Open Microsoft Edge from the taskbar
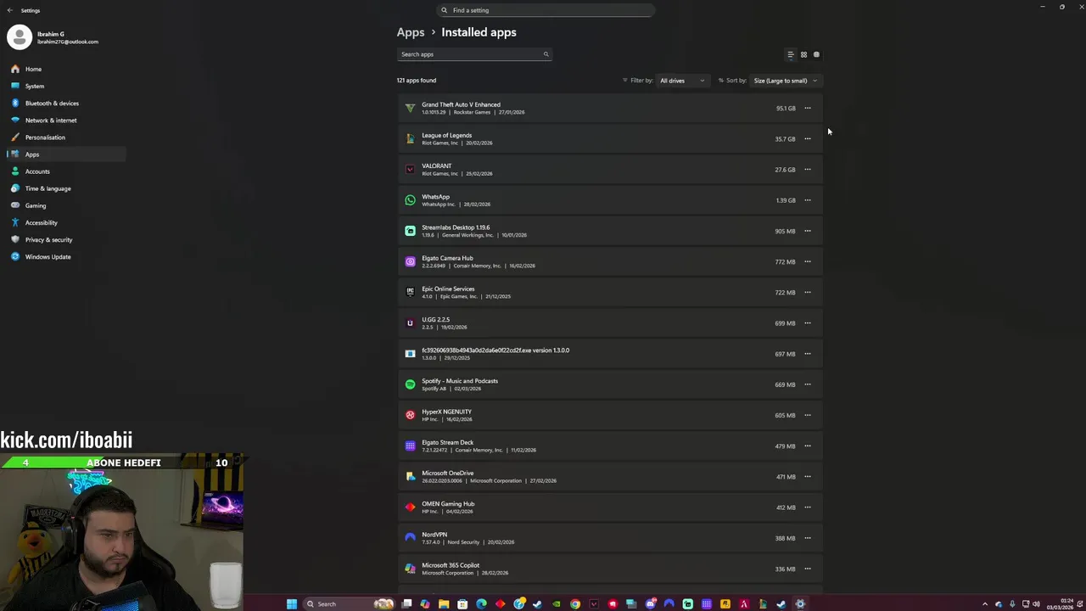 [481, 603]
